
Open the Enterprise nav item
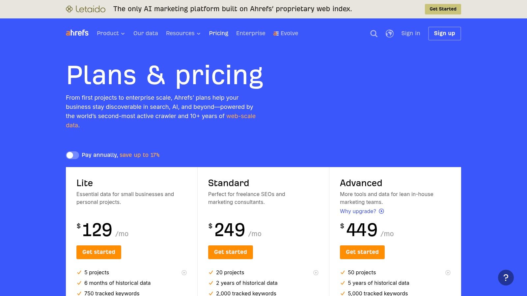251,33
